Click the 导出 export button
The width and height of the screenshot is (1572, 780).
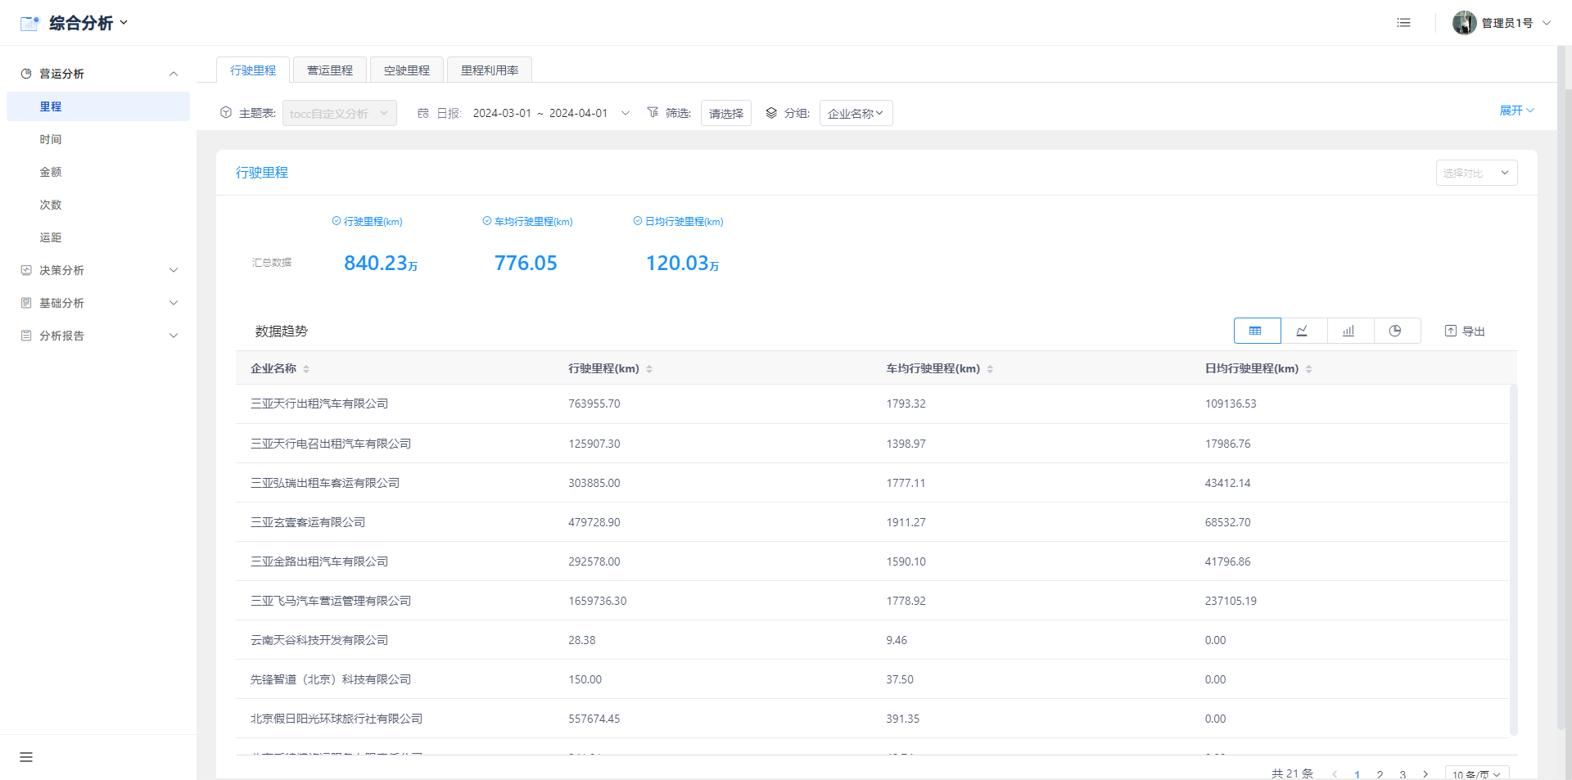pyautogui.click(x=1464, y=331)
